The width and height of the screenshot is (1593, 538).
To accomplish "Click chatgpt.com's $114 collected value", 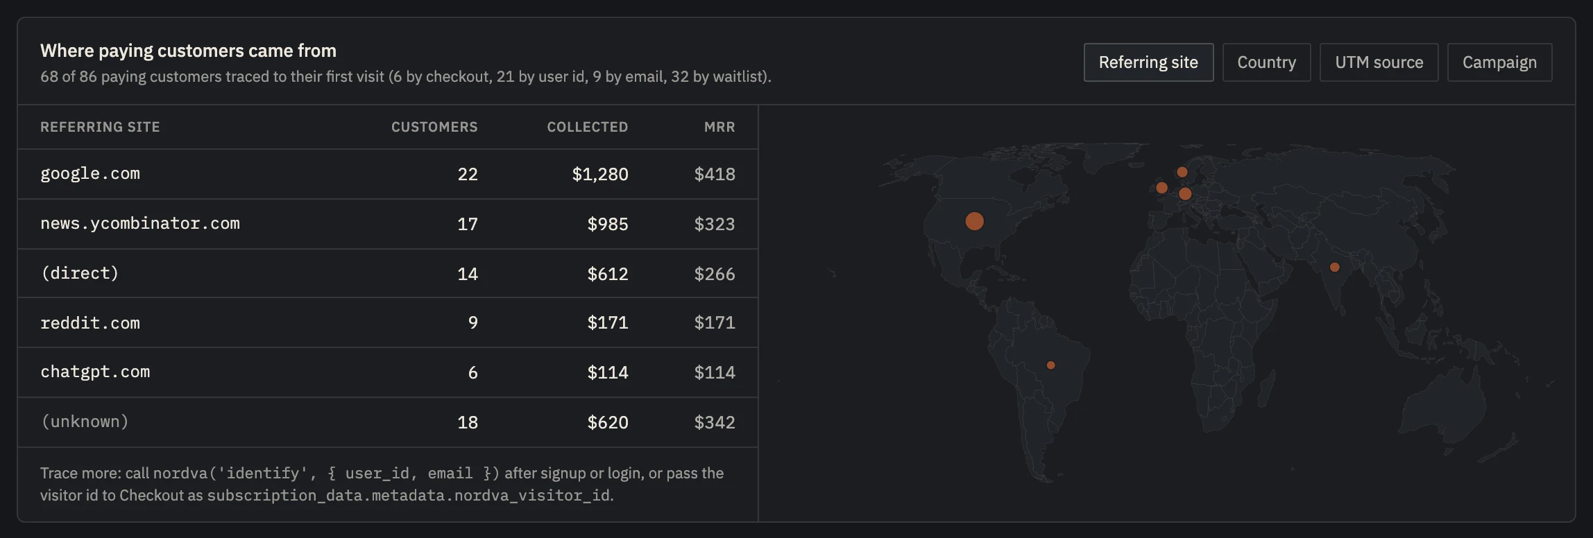I will pyautogui.click(x=608, y=372).
